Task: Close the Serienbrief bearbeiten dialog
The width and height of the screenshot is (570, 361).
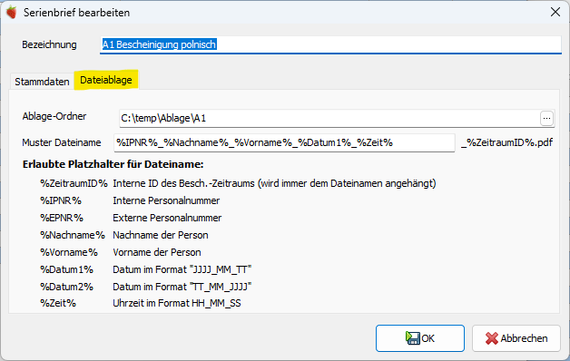Action: 555,12
